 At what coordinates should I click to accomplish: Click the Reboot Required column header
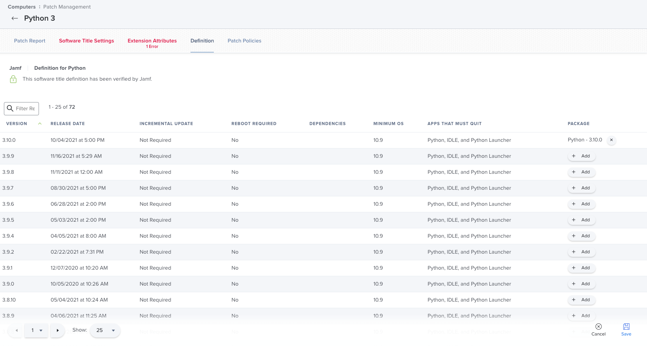coord(254,124)
